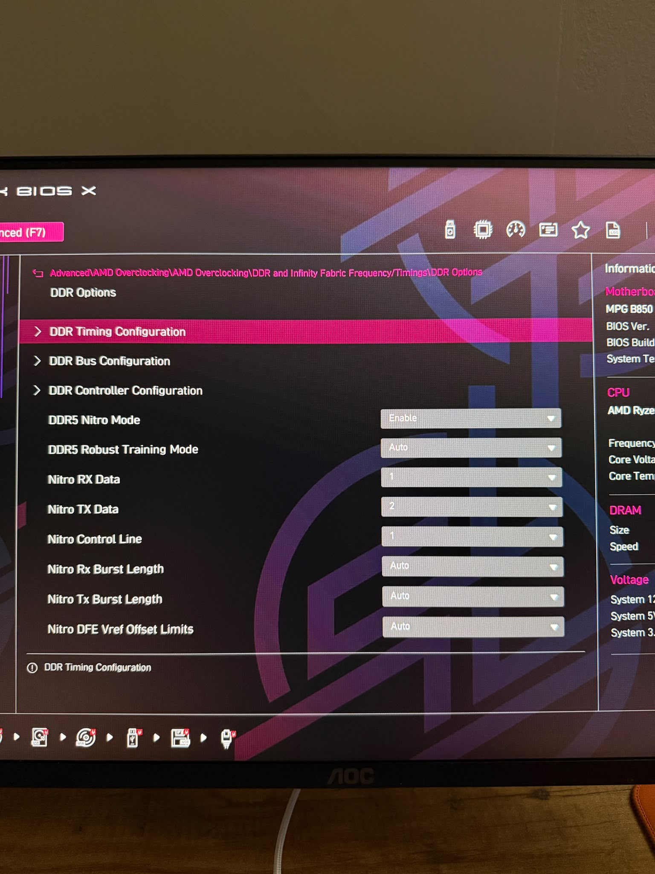
Task: Click the CPU chip icon in top toolbar
Action: tap(483, 230)
